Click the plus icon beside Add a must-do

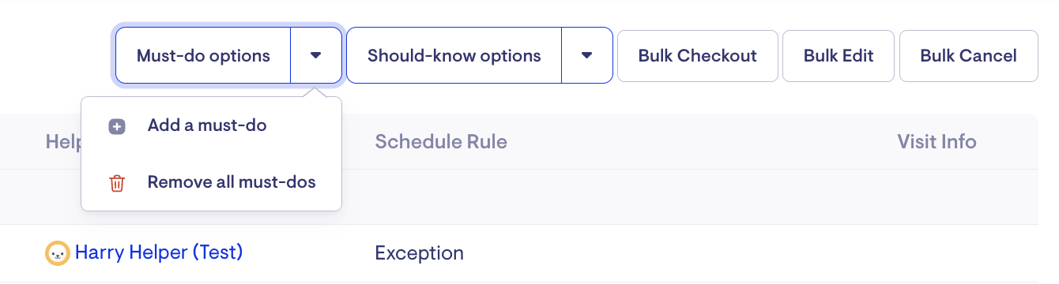tap(117, 126)
